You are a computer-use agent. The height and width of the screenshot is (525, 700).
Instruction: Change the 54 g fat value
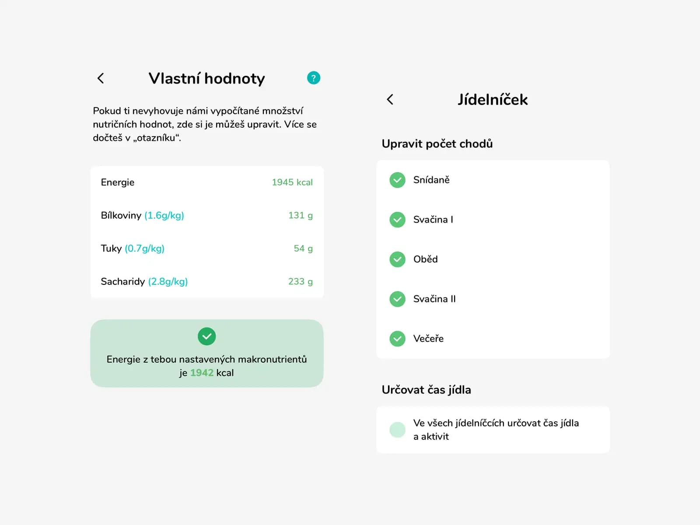click(x=303, y=248)
